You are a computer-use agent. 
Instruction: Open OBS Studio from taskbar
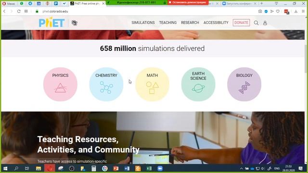tap(72, 169)
